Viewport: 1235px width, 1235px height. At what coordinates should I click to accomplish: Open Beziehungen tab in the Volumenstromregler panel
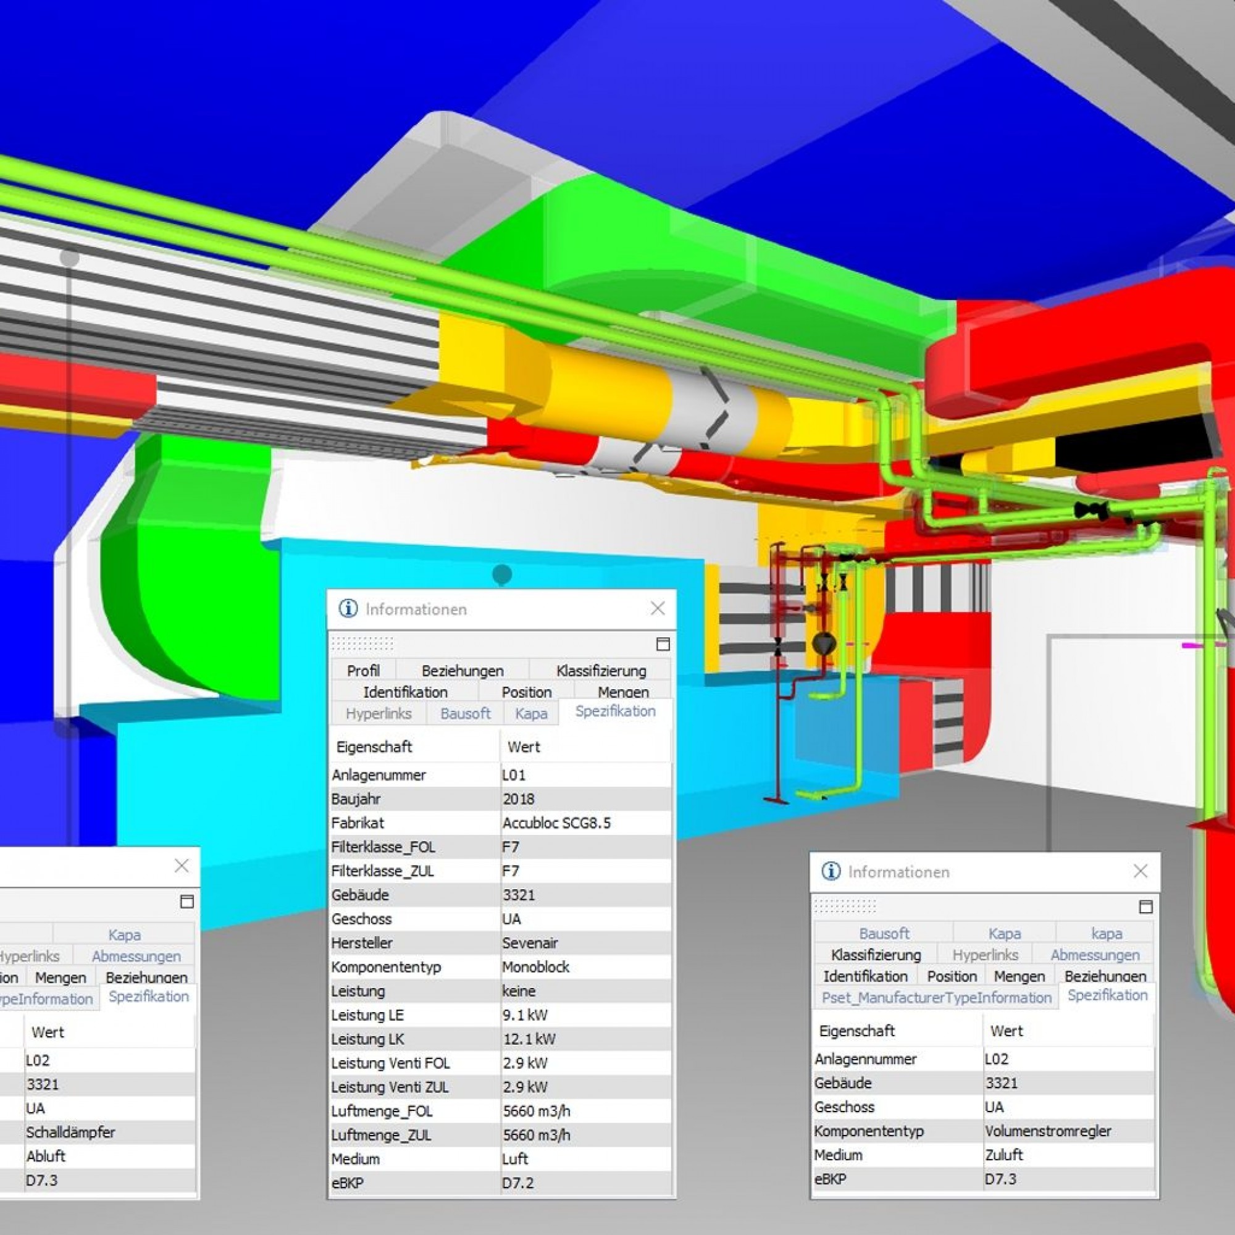coord(1105,976)
